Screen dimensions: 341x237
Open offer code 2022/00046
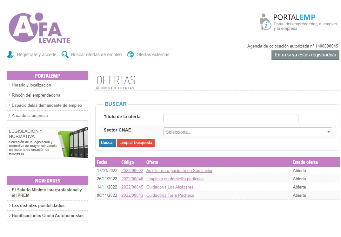(x=132, y=179)
